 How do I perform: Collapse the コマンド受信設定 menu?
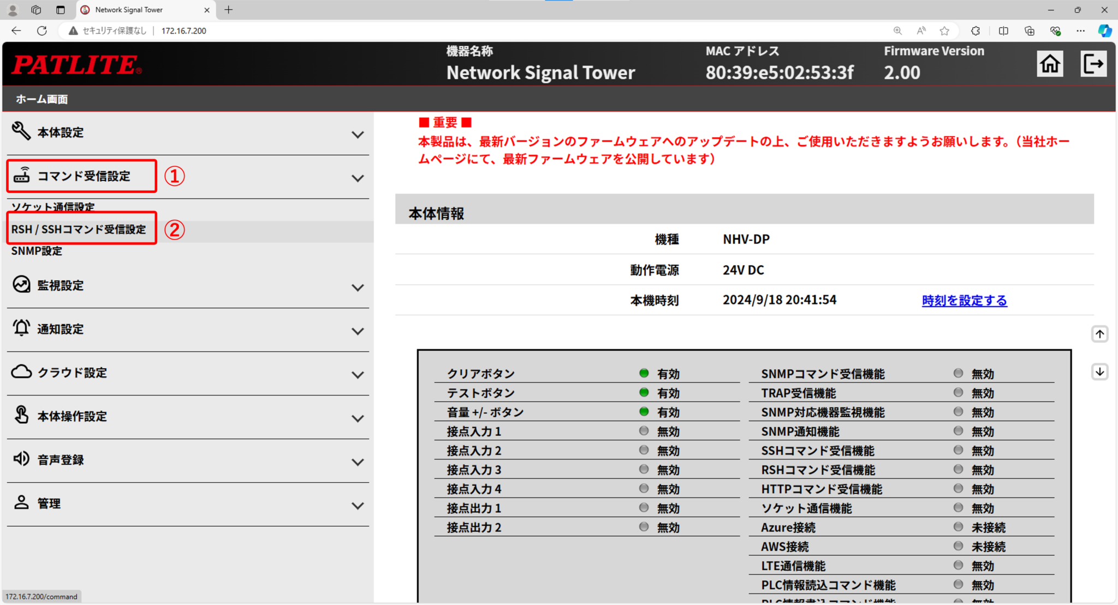[358, 178]
